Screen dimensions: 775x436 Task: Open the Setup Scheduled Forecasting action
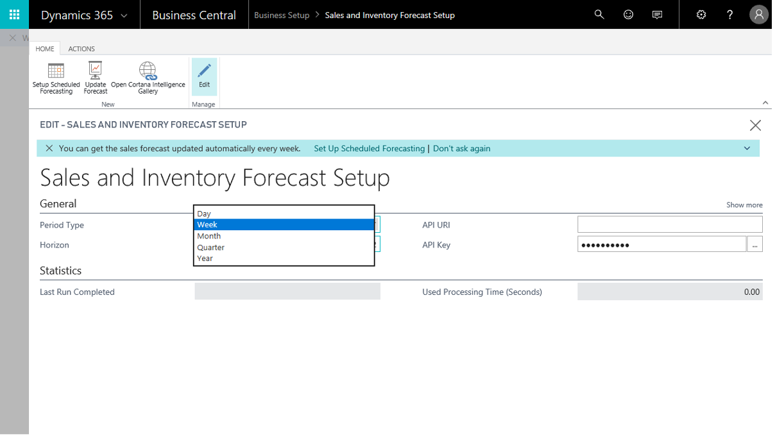(56, 77)
